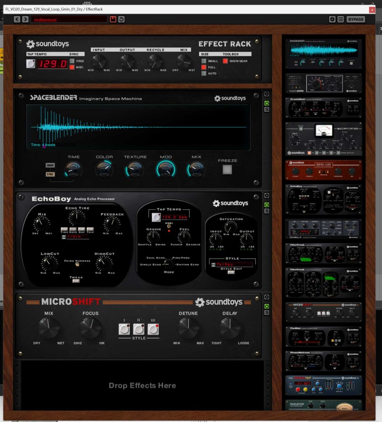Select the Crystallizer thumbnail in the toolbox

click(323, 108)
